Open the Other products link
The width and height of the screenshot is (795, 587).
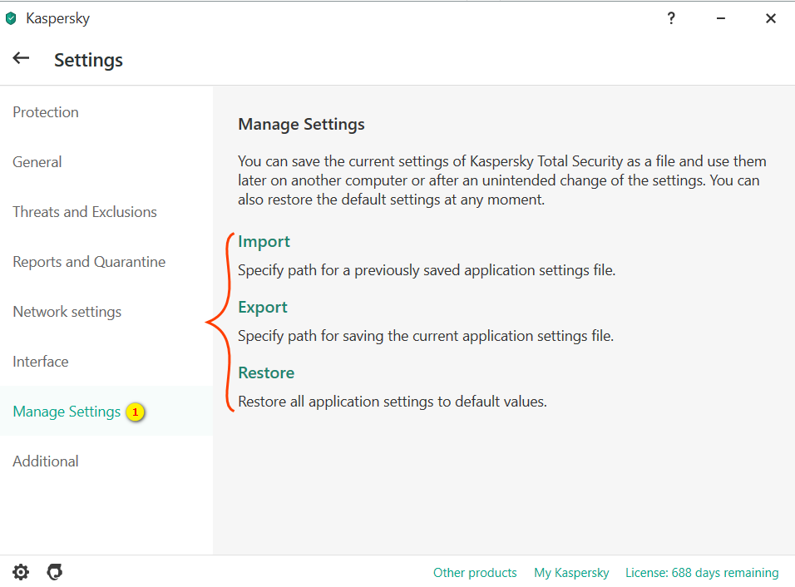pos(475,573)
